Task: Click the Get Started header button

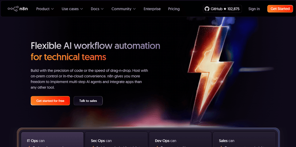Action: [280, 9]
